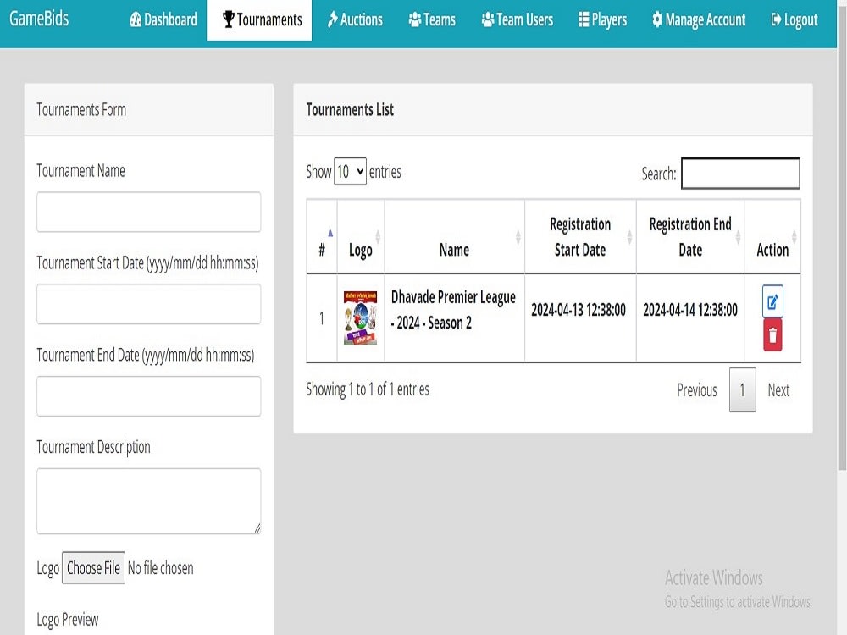Click the Showing 1 to 1 entries text
Screen dimensions: 847x635
tap(368, 389)
